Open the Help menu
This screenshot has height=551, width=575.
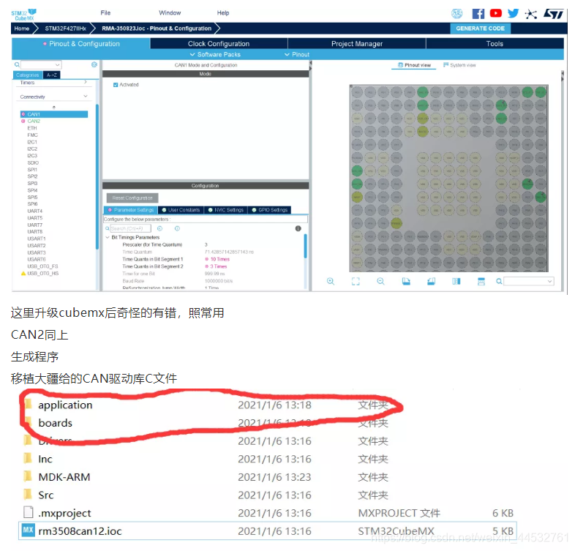pyautogui.click(x=223, y=13)
